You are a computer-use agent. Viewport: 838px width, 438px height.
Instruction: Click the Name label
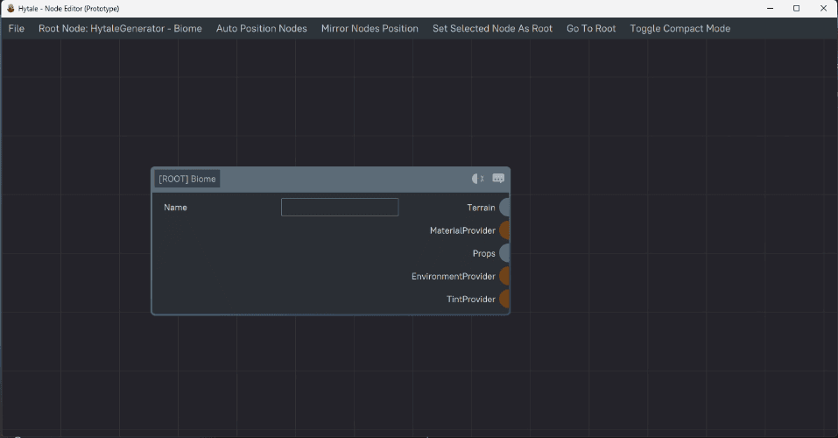point(175,208)
